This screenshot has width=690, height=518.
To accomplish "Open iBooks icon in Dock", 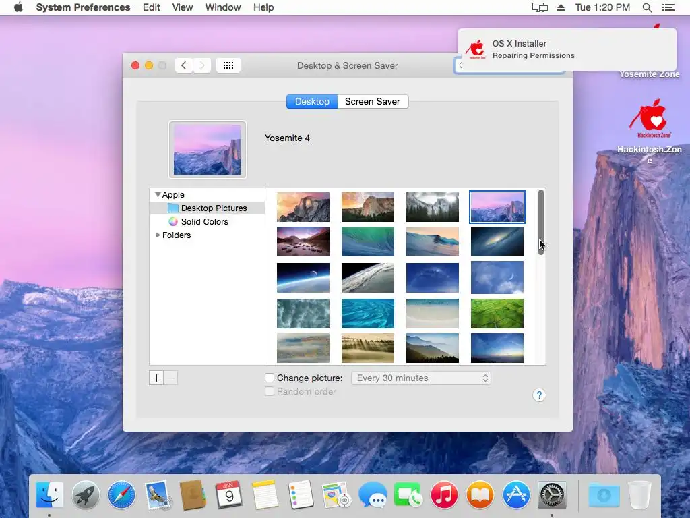I will [480, 494].
